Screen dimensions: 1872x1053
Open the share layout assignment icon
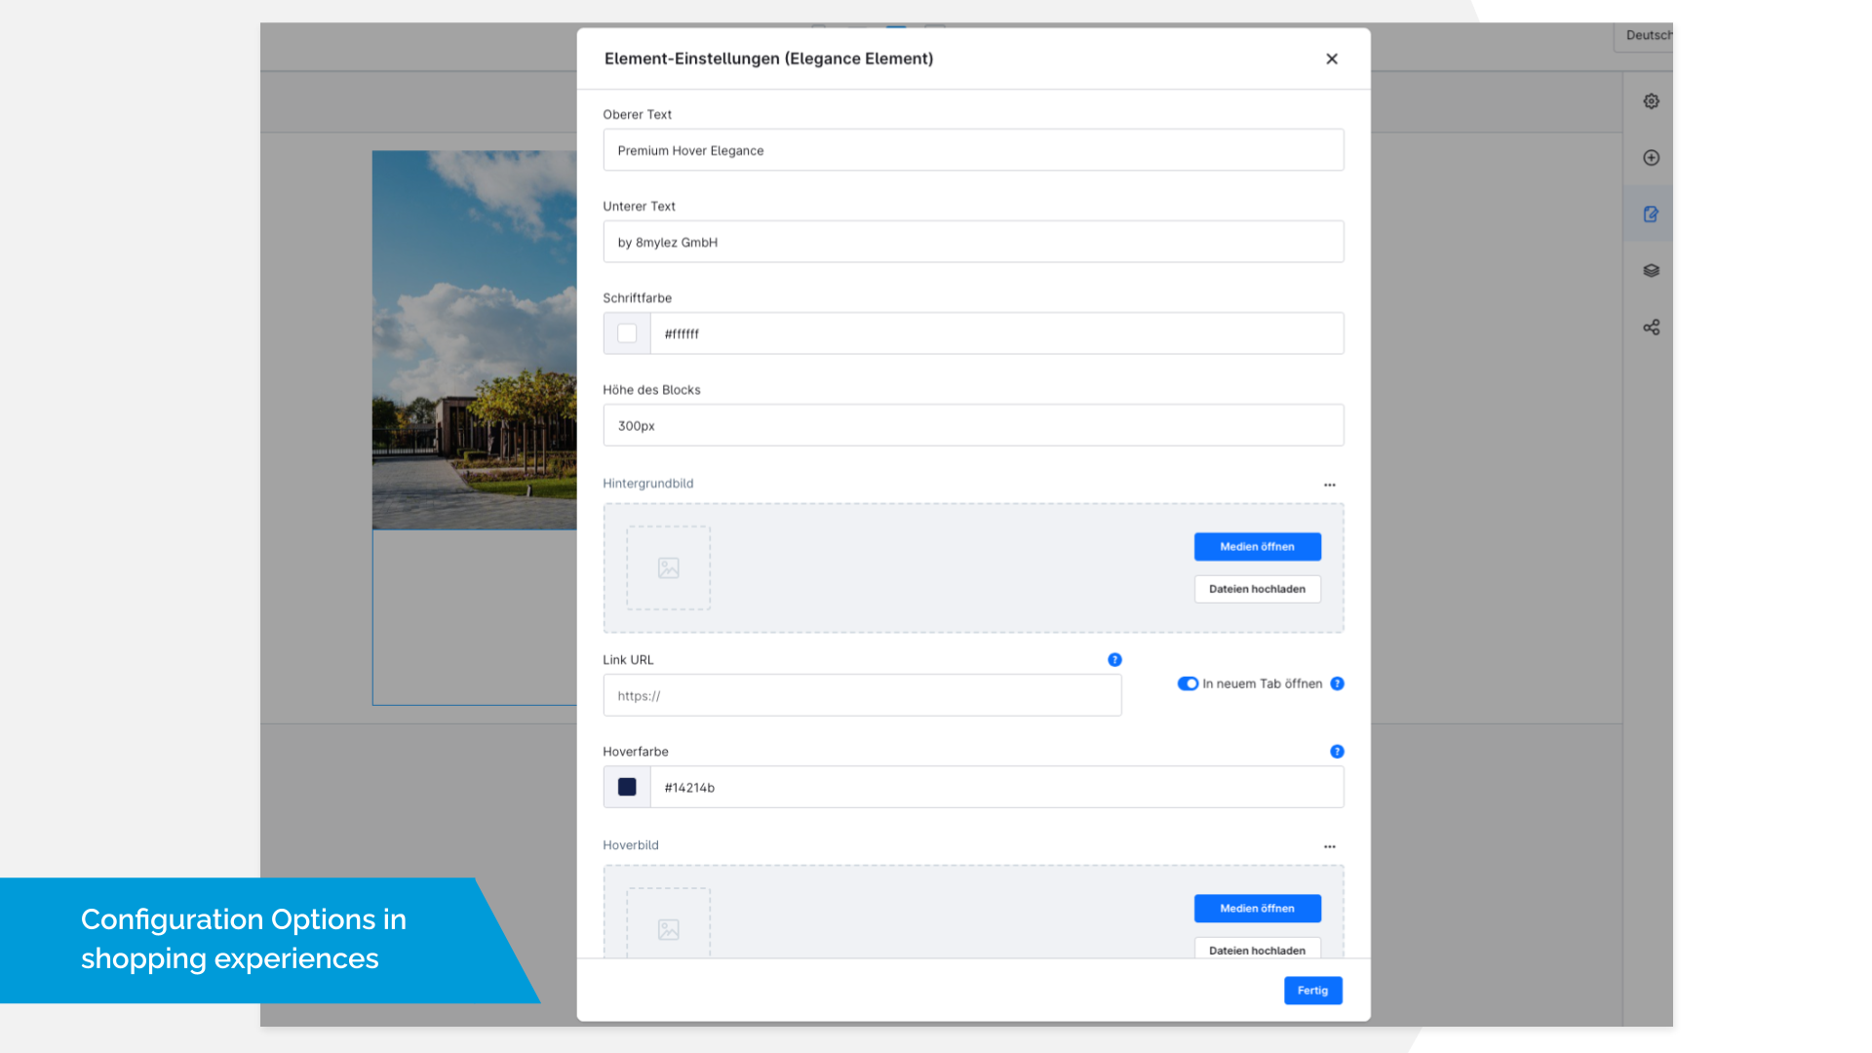pos(1651,328)
